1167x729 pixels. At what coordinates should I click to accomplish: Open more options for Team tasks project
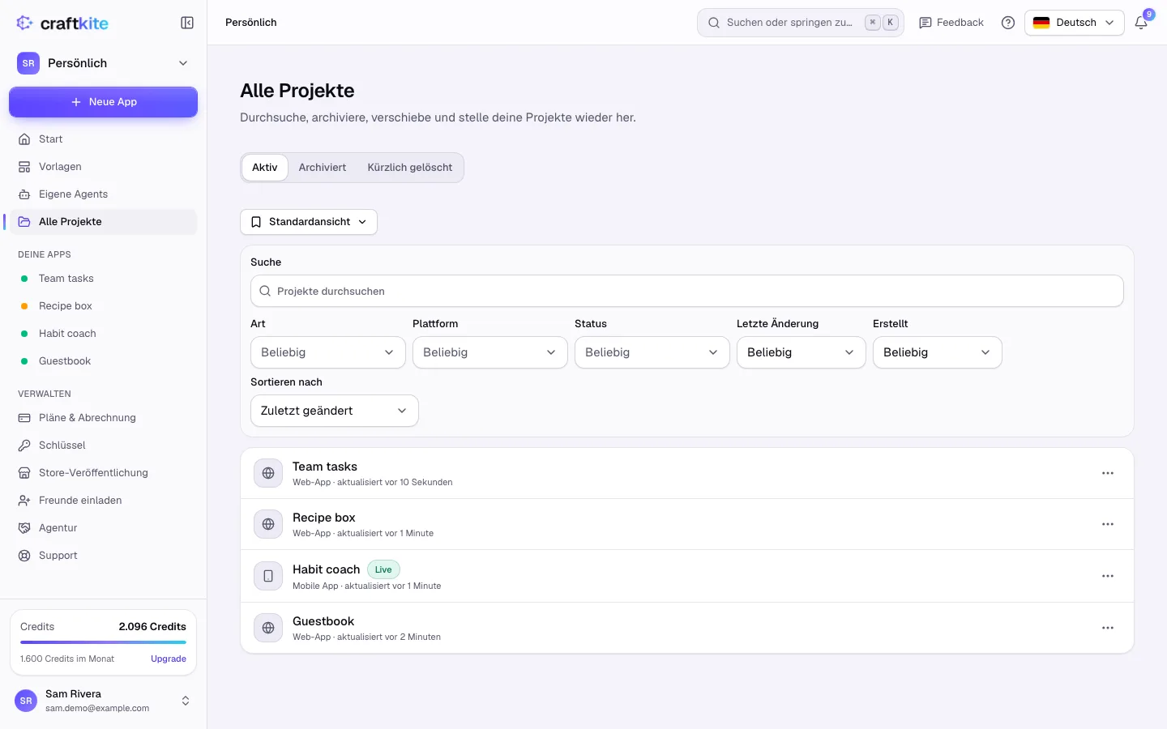1108,473
